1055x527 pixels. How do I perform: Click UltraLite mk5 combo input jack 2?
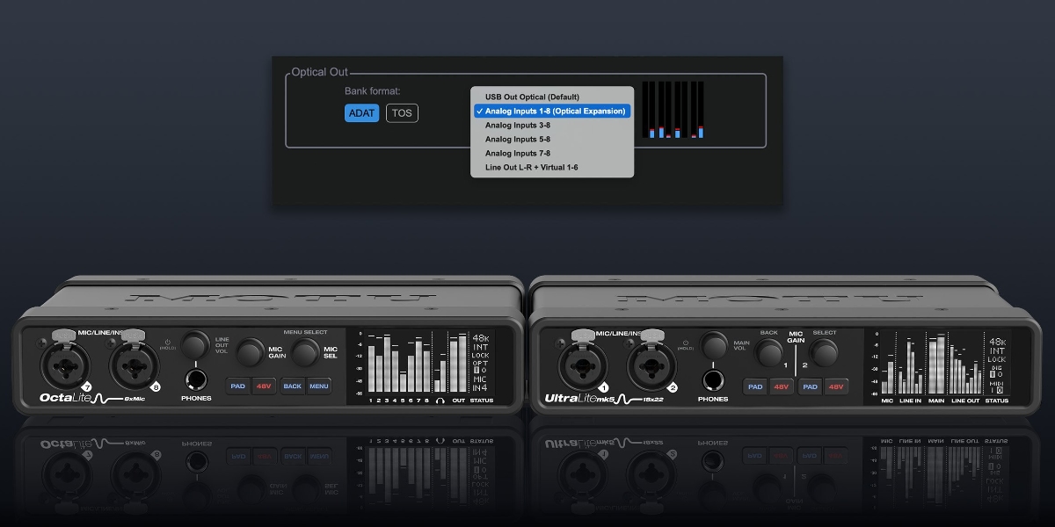pos(652,363)
